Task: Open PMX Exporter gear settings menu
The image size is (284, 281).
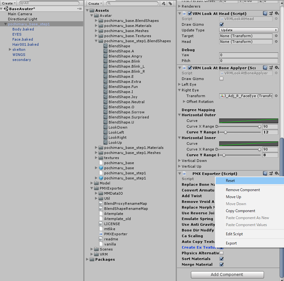Action: click(277, 173)
